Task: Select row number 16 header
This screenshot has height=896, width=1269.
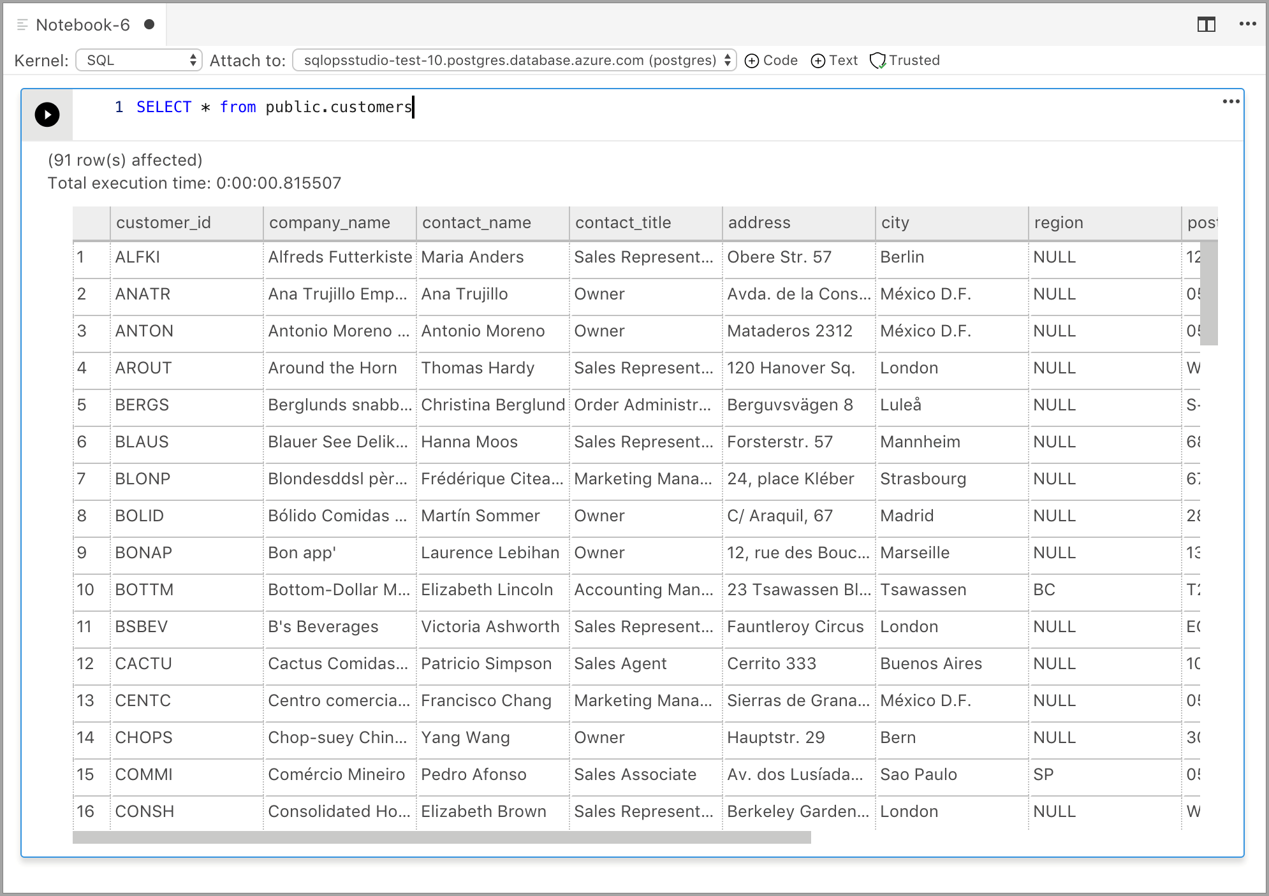Action: [x=91, y=812]
